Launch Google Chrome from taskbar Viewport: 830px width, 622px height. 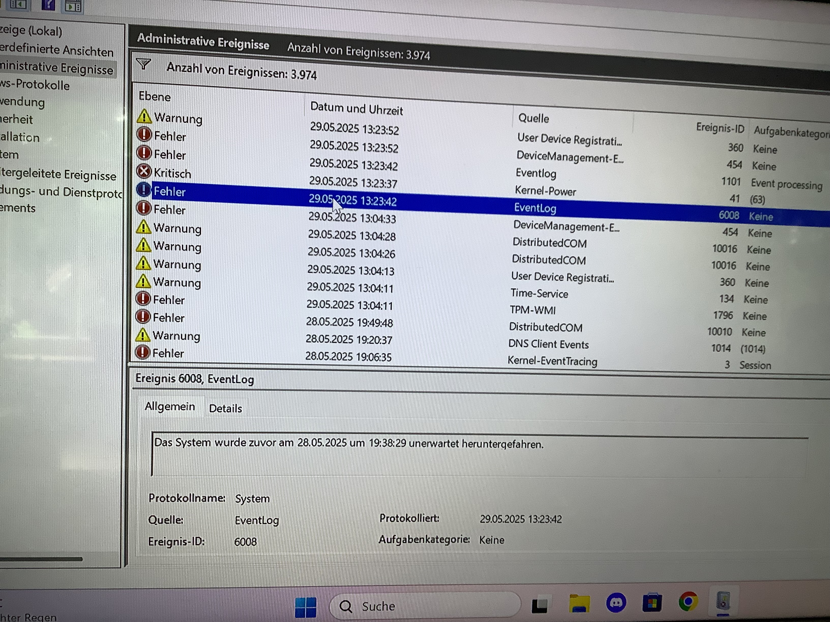click(688, 602)
